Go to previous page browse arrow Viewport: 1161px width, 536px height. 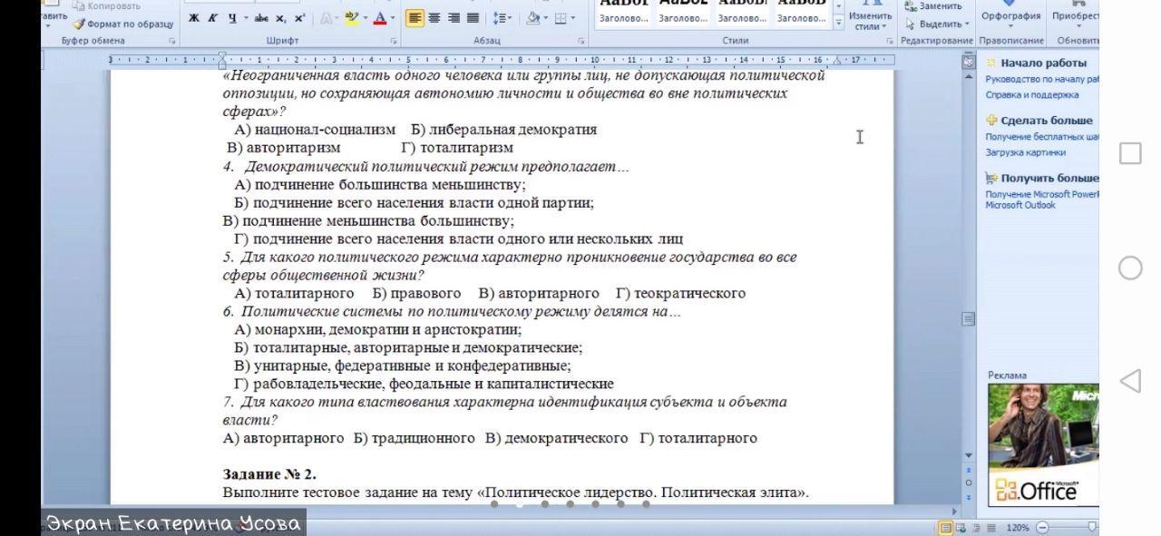(x=968, y=470)
